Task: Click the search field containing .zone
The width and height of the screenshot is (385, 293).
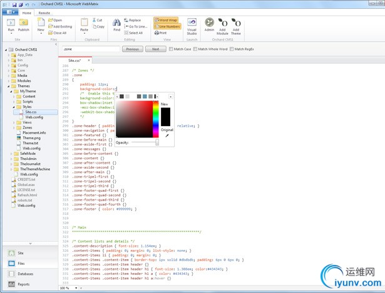Action: click(x=91, y=49)
